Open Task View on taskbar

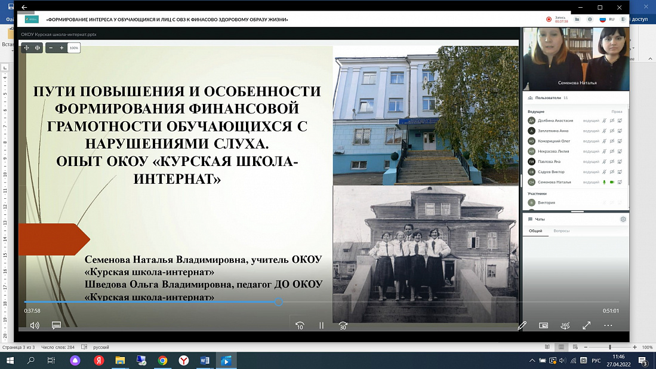pyautogui.click(x=51, y=360)
